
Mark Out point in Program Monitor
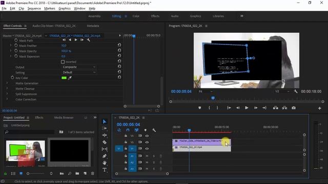tap(217, 108)
